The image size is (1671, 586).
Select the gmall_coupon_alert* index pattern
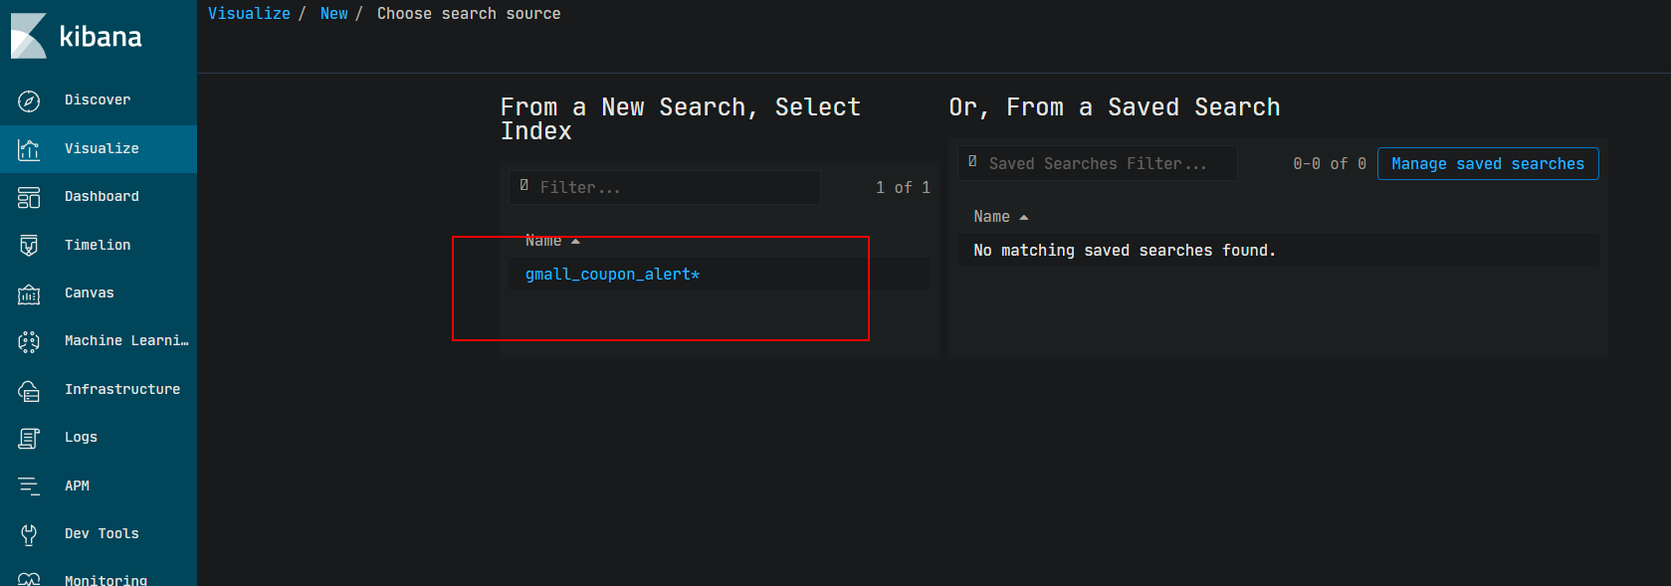(x=612, y=275)
